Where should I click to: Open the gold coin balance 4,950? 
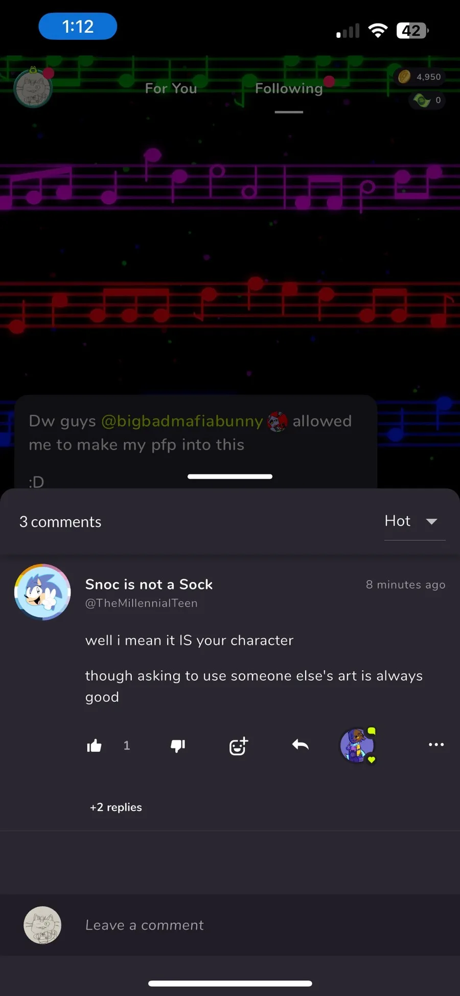point(420,77)
